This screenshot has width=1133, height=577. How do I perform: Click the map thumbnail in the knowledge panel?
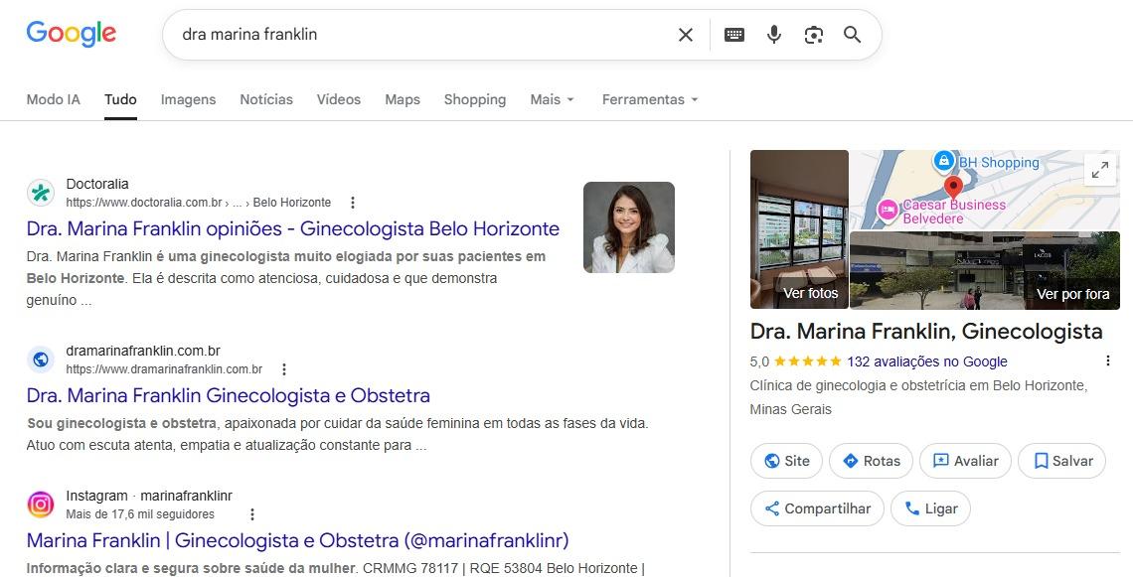pos(985,190)
